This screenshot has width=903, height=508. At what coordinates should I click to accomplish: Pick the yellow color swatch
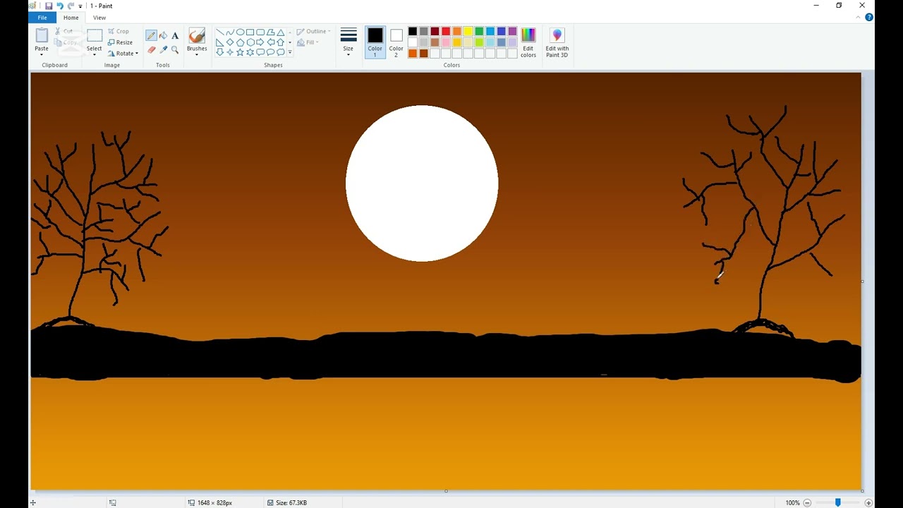click(x=468, y=31)
